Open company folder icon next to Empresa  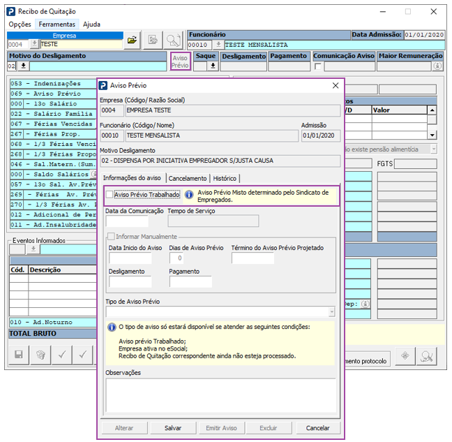coord(133,40)
